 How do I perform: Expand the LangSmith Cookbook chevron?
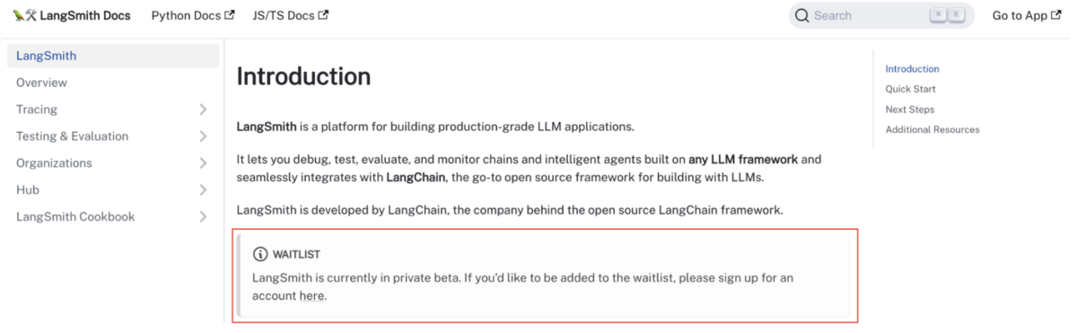203,217
